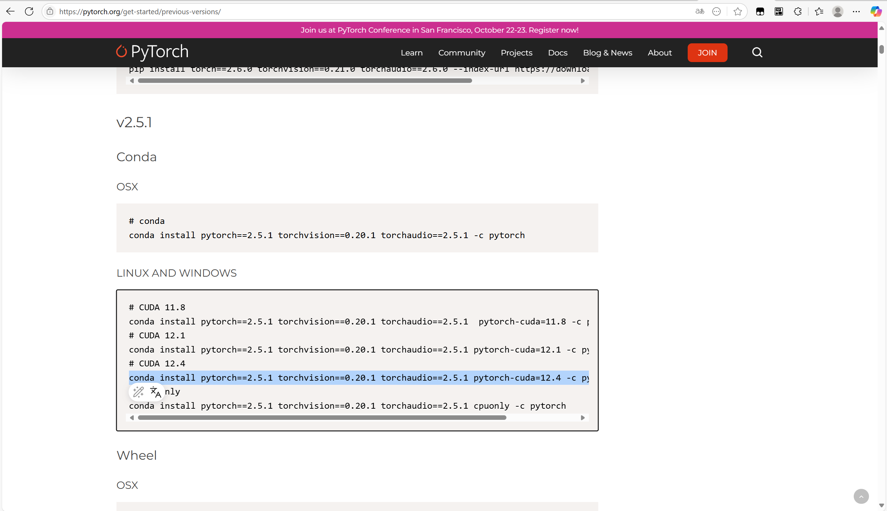Open the browser Extensions puzzle icon

(x=798, y=11)
